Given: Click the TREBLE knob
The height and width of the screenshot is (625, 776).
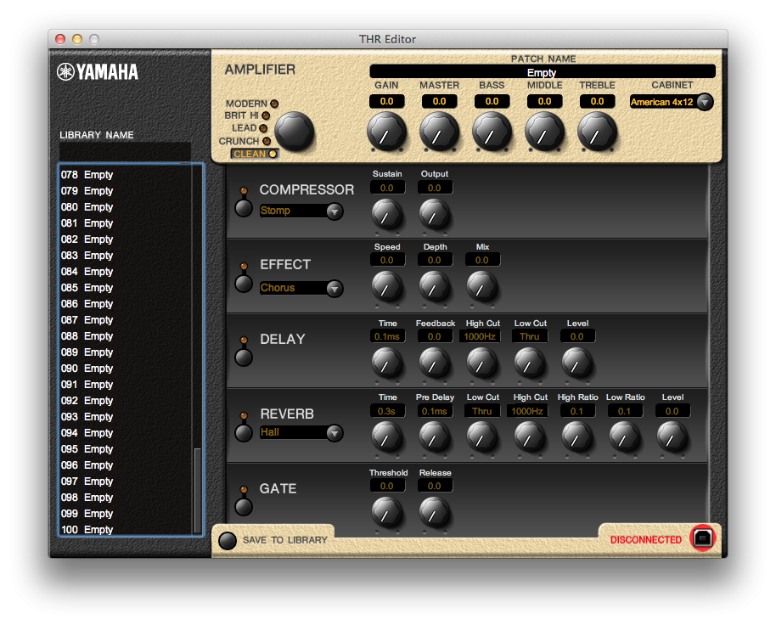Looking at the screenshot, I should pyautogui.click(x=597, y=132).
